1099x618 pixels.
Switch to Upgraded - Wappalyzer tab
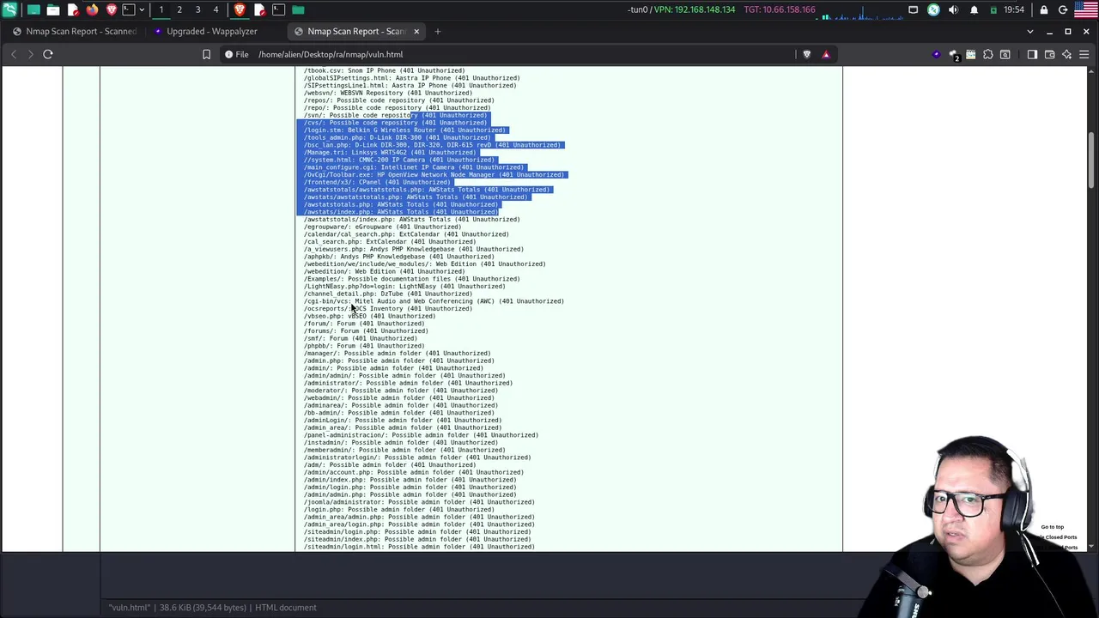pos(211,32)
